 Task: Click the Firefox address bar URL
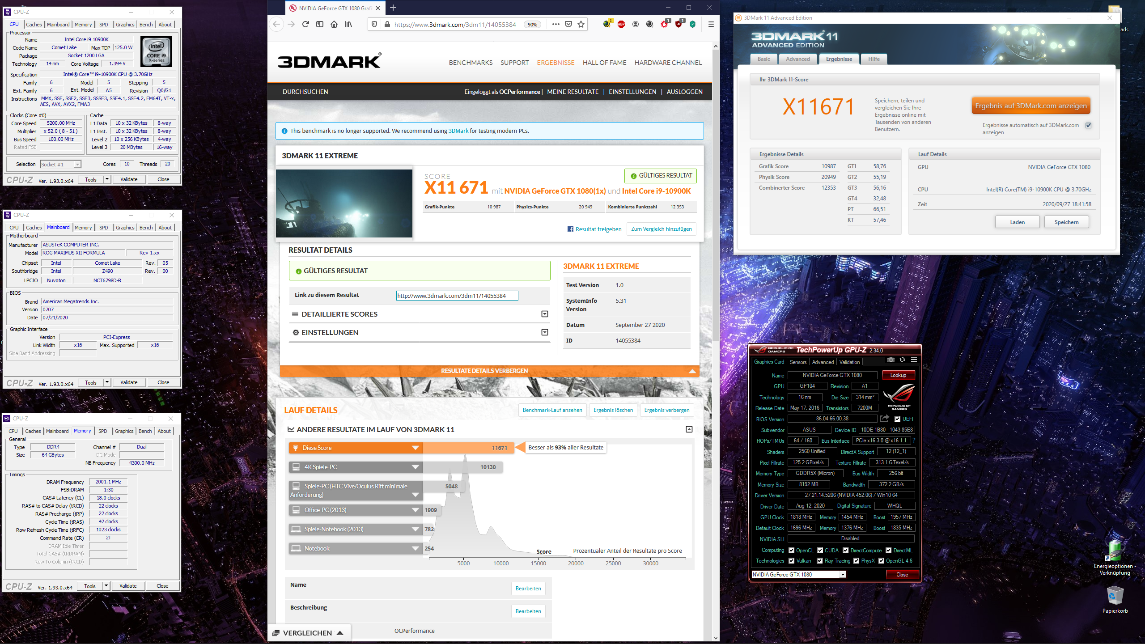tap(455, 25)
